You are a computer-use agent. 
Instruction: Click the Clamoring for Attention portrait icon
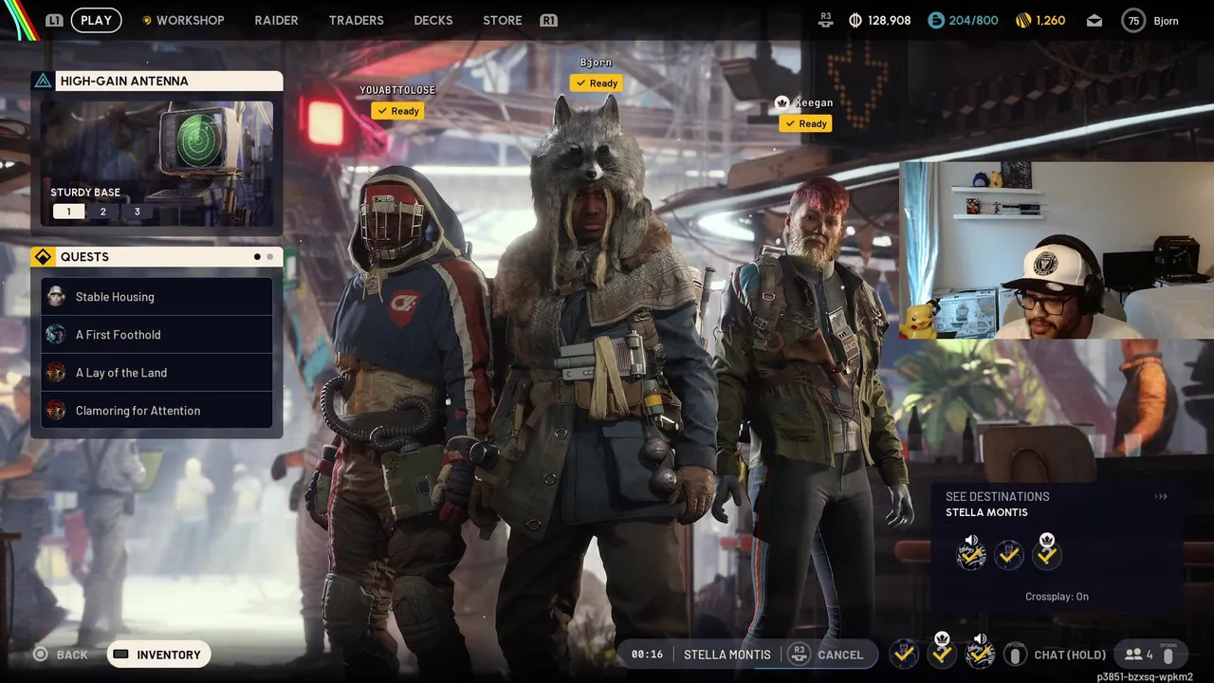tap(56, 410)
